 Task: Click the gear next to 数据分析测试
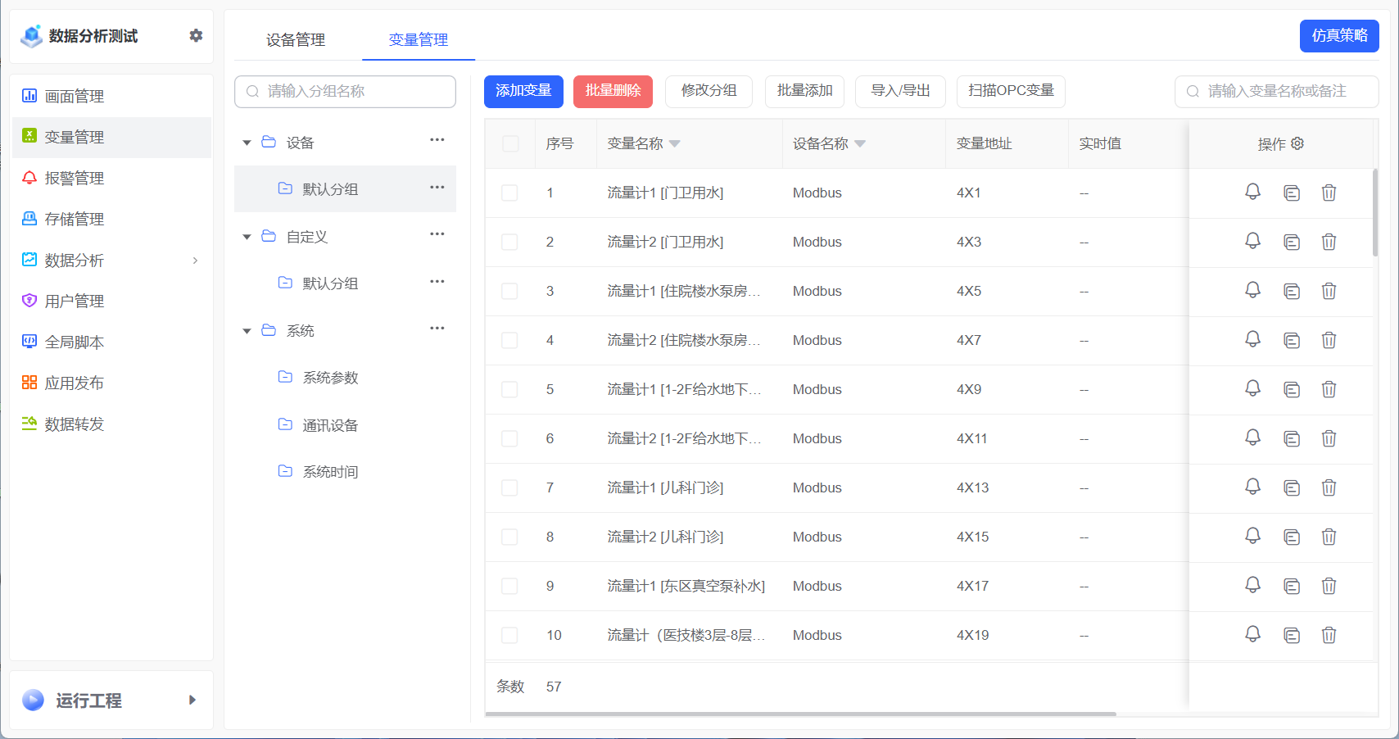tap(196, 35)
